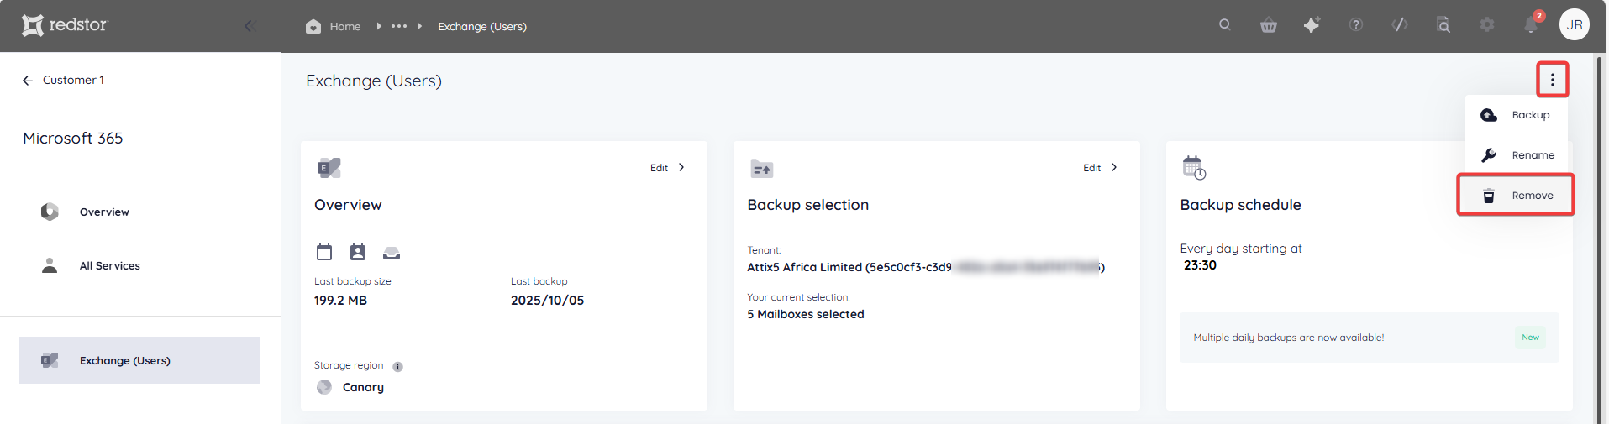The width and height of the screenshot is (1609, 424).
Task: Click the 5 Mailboxes selected text
Action: pyautogui.click(x=806, y=314)
